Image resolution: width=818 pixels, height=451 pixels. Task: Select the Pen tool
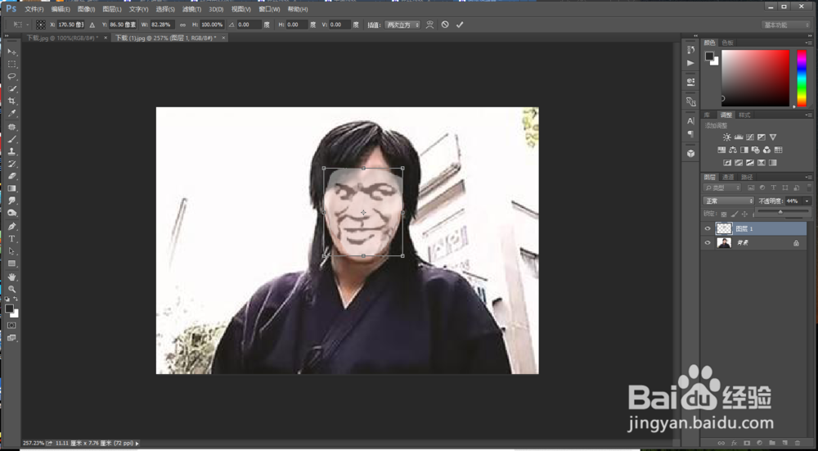point(11,227)
